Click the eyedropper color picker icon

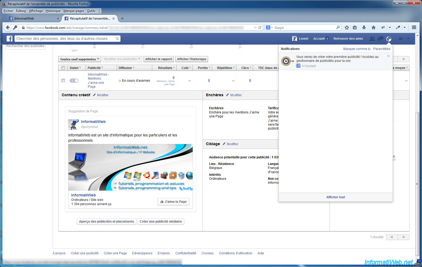pyautogui.click(x=398, y=27)
